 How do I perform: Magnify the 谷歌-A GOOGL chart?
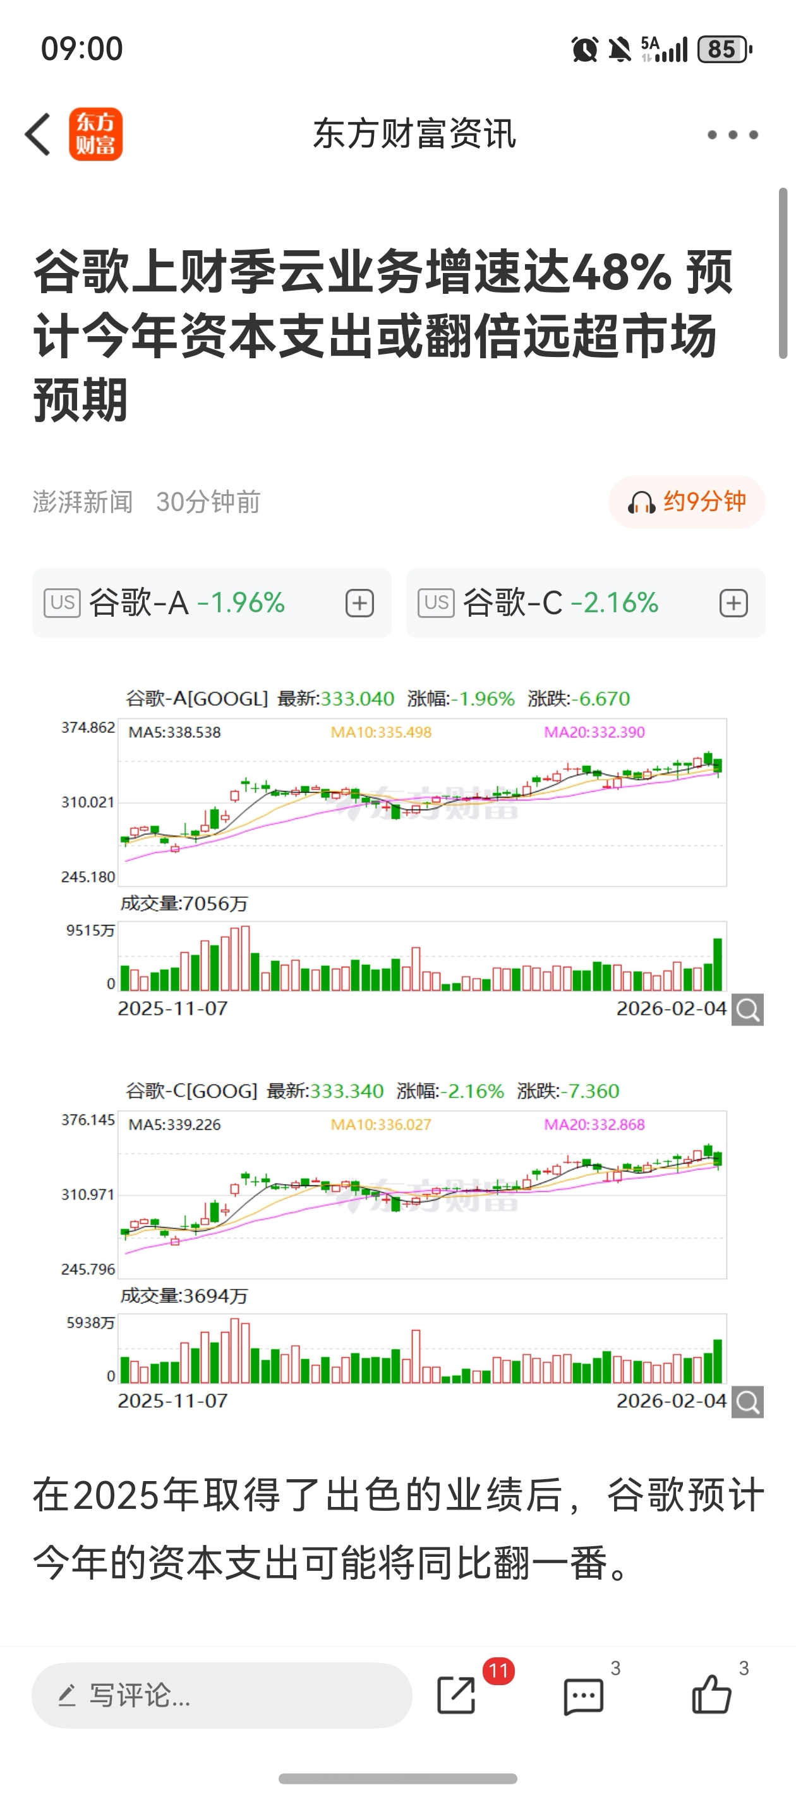[x=748, y=1010]
